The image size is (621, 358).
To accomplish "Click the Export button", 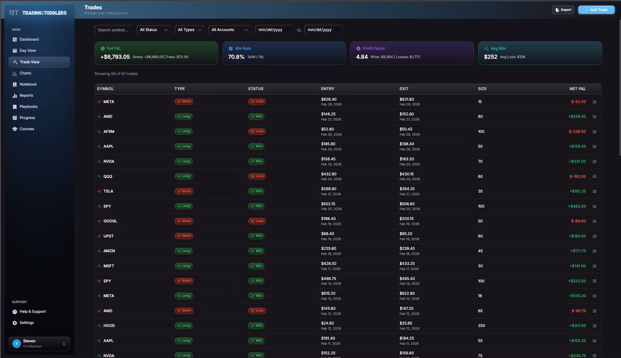I will click(563, 10).
